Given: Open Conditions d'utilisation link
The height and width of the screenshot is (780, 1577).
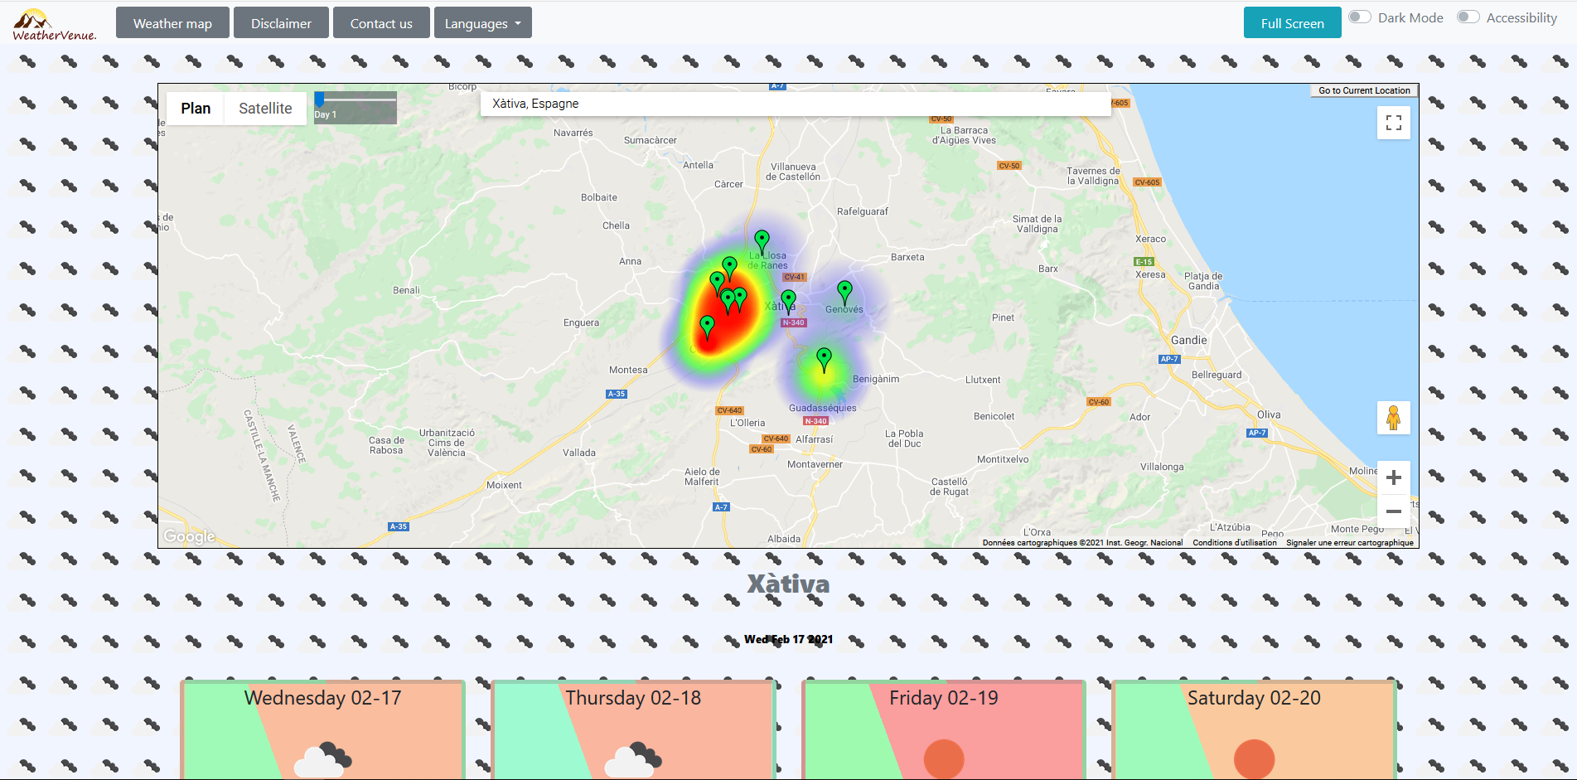Looking at the screenshot, I should tap(1235, 543).
